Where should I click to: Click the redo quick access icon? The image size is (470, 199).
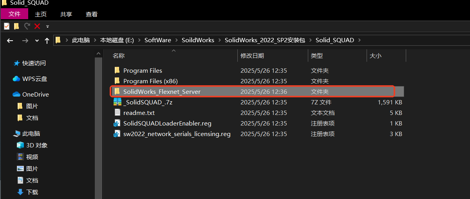coord(27,26)
